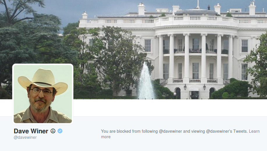Image resolution: width=267 pixels, height=151 pixels.
Task: Click the eyeglasses in the profile picture
Action: (41, 91)
